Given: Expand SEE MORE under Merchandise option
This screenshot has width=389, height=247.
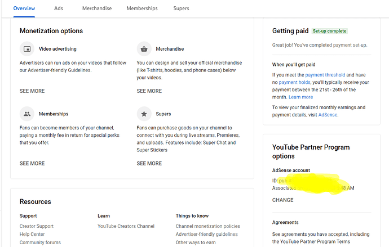Looking at the screenshot, I should 149,91.
